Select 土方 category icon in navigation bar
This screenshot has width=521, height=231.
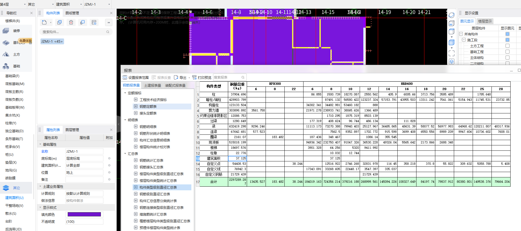[6, 54]
